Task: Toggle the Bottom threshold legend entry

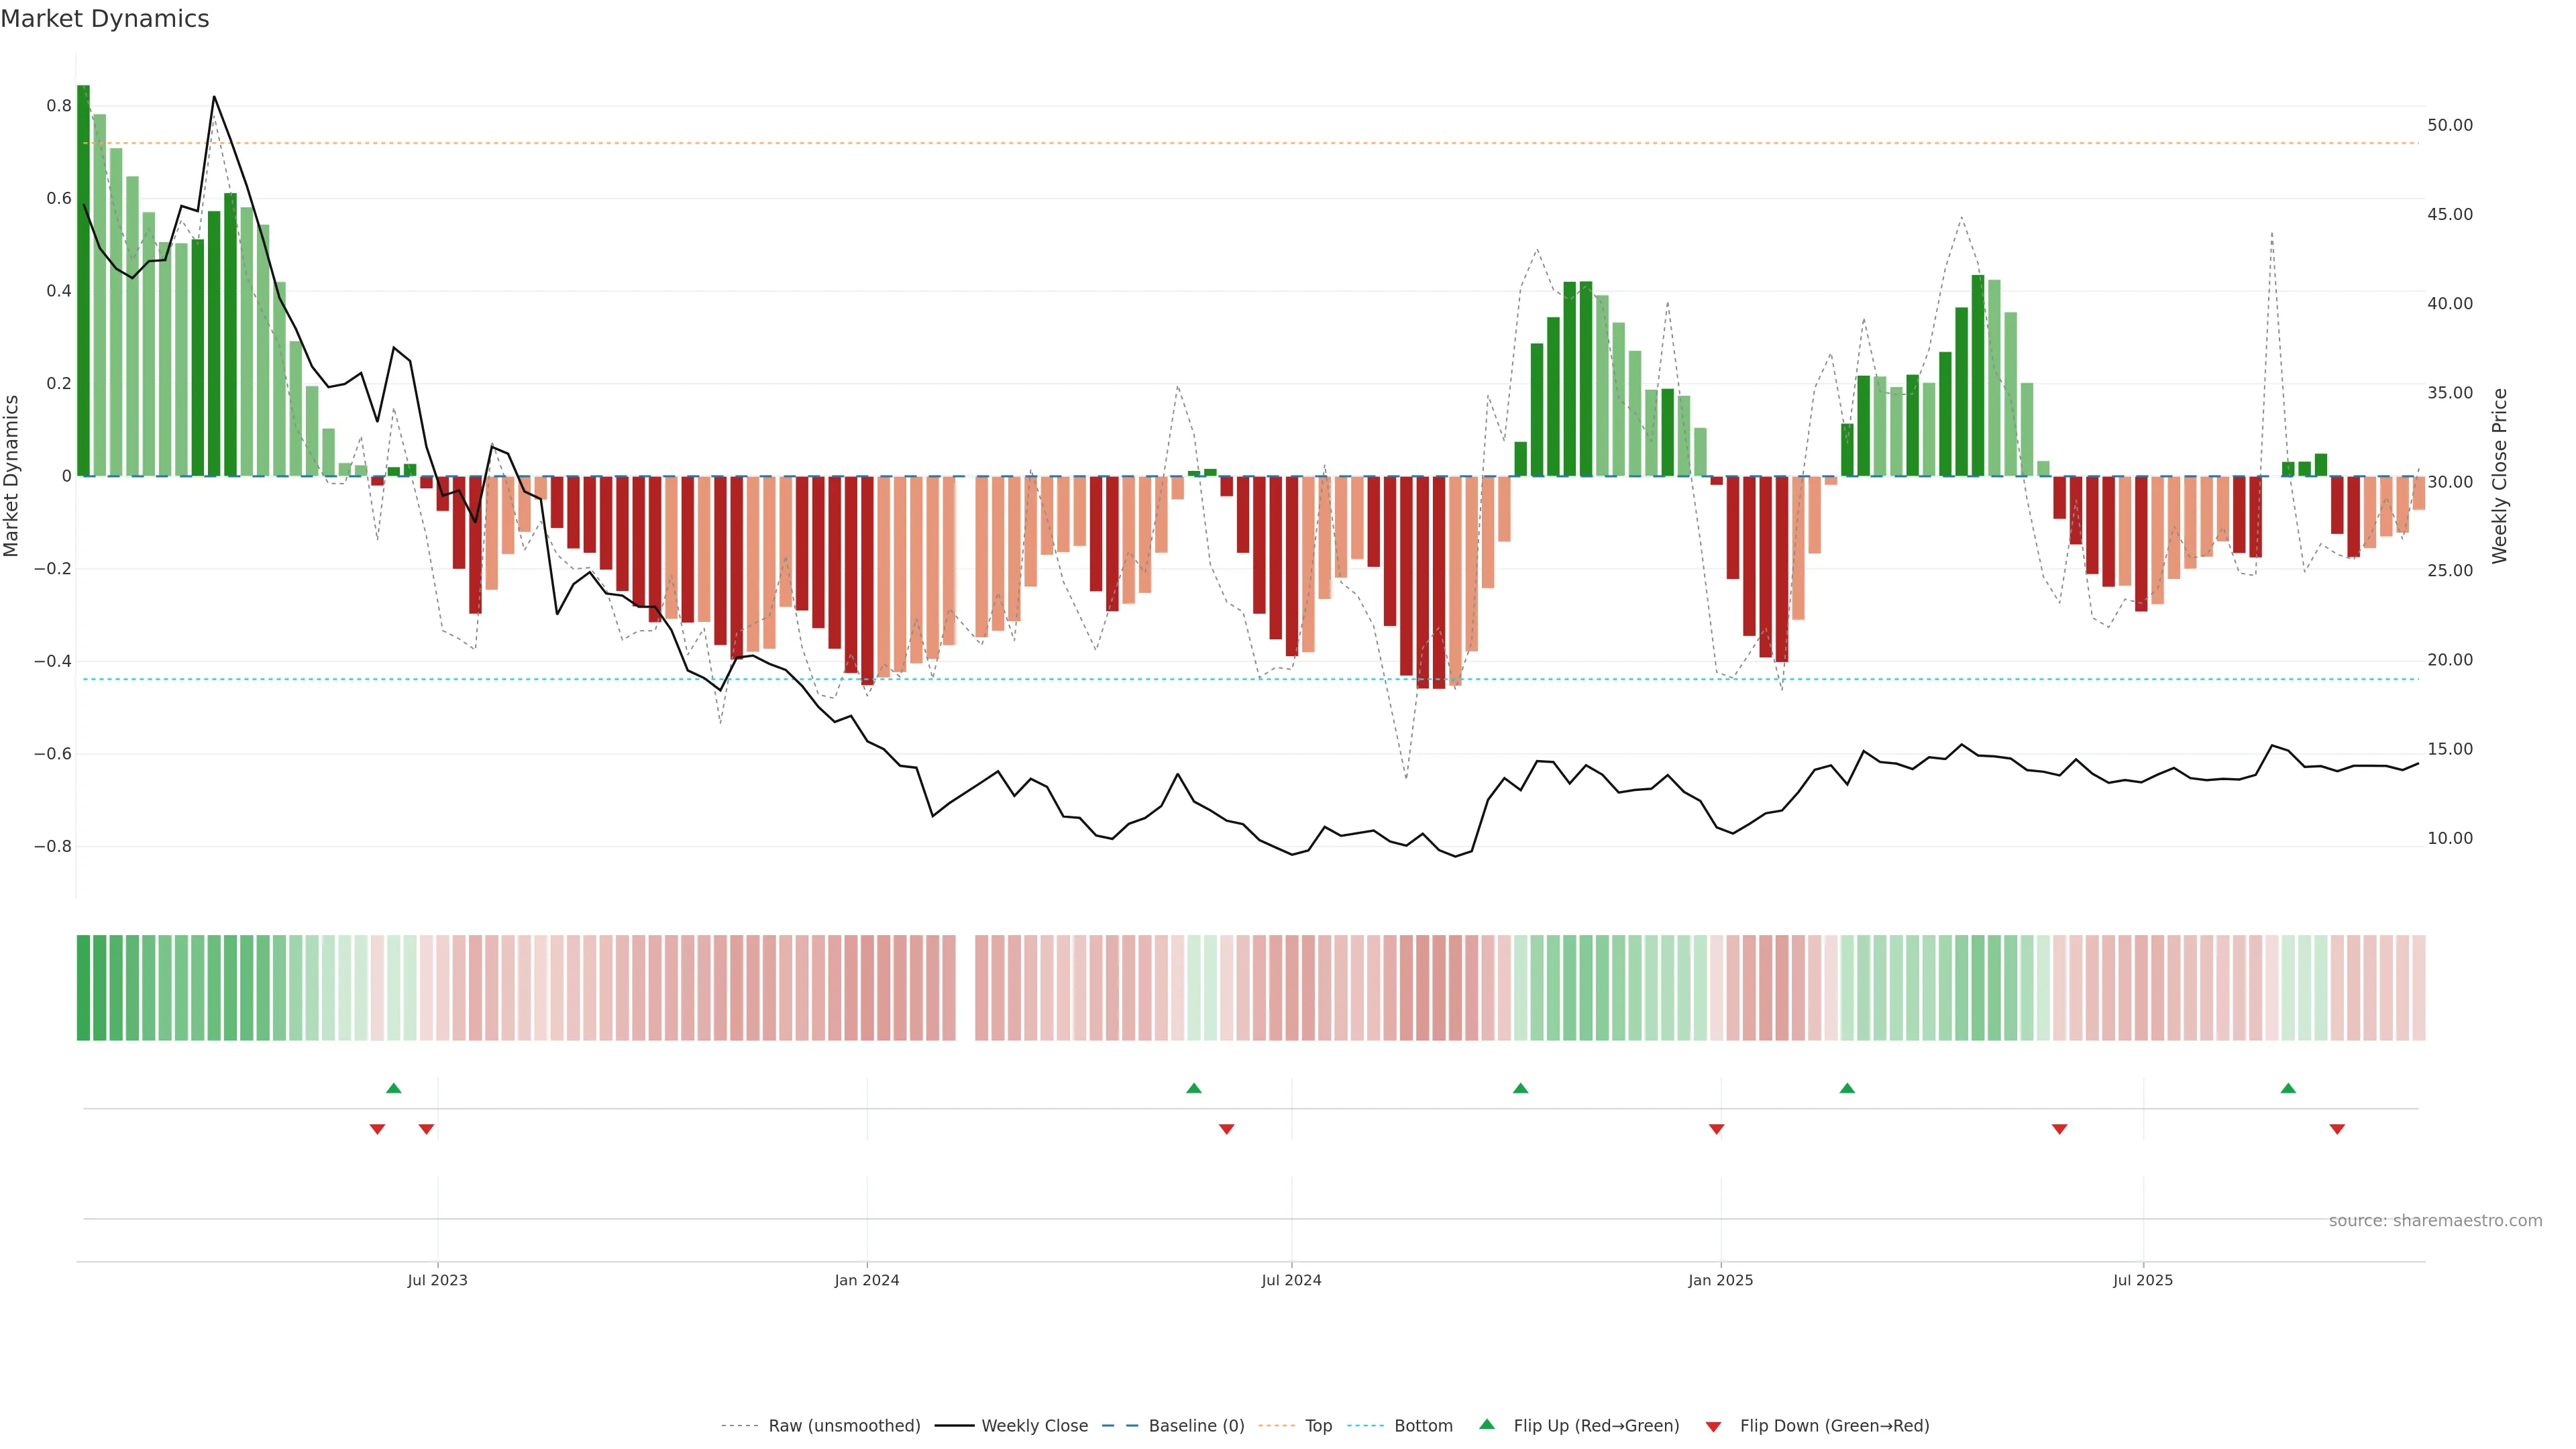Action: coord(1423,1426)
